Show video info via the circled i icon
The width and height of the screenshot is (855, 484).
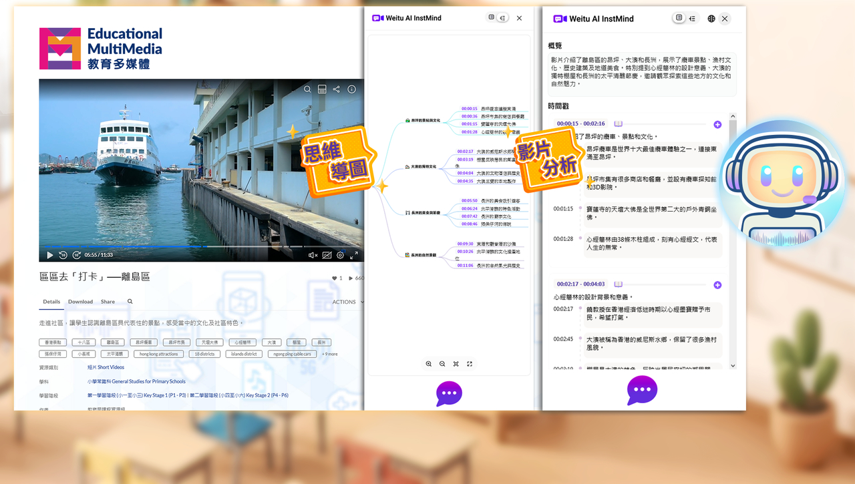tap(351, 89)
